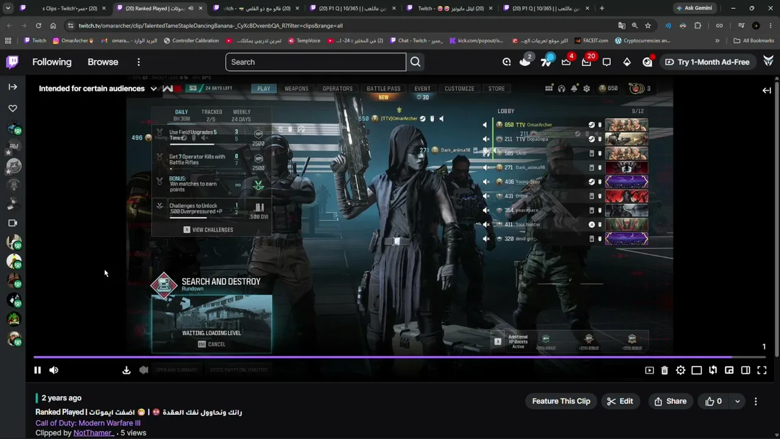Switch to the Clips - Twitch tab
Screen dimensions: 780x439
(64, 9)
